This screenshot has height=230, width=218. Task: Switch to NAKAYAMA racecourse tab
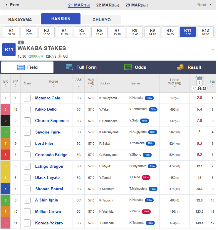(20, 20)
